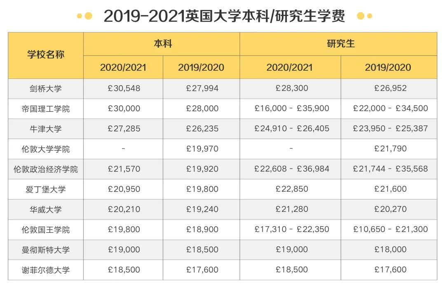Click 剑桥大学 school name cell
Viewport: 445px width, 304px height.
coord(46,89)
